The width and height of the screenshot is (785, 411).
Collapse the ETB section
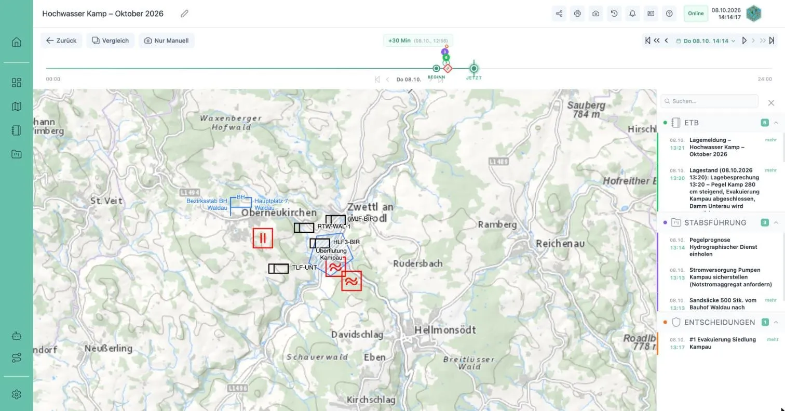(776, 123)
